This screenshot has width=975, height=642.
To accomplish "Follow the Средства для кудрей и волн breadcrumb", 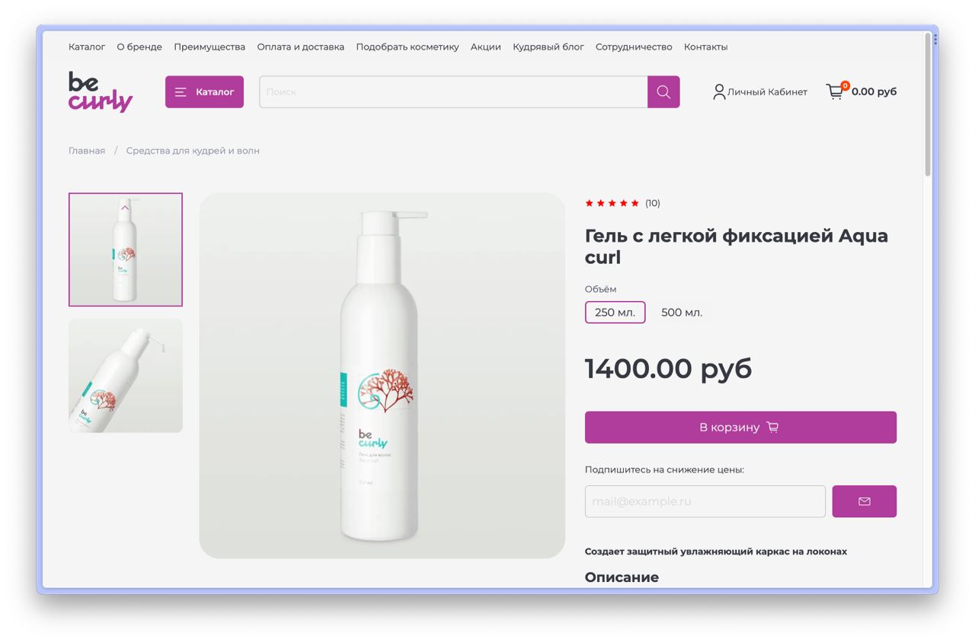I will 193,151.
